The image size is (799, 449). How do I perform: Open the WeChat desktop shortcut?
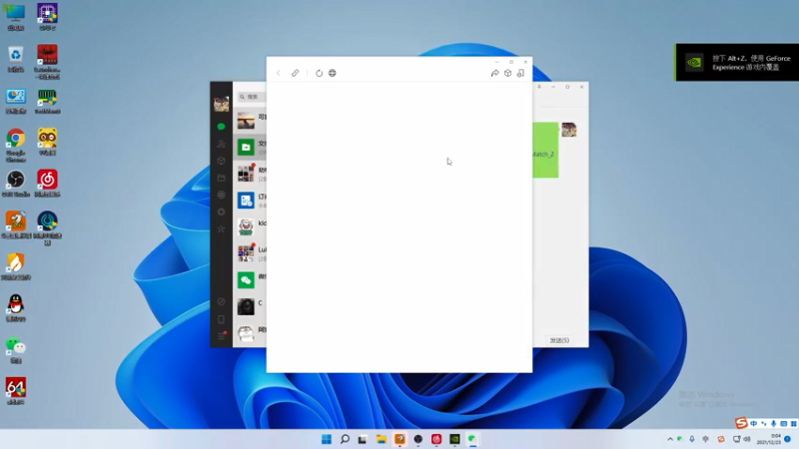[x=16, y=350]
